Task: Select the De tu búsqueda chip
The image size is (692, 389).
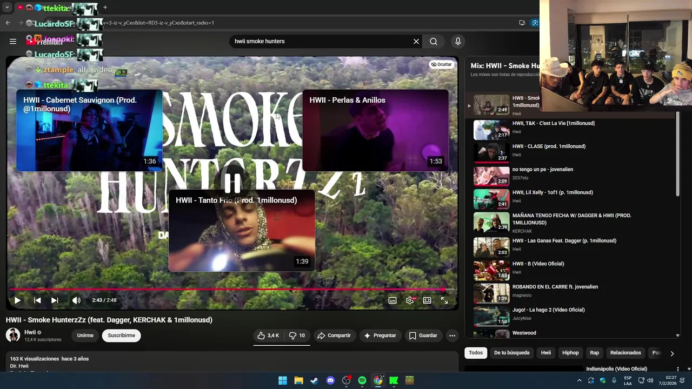Action: click(x=511, y=353)
